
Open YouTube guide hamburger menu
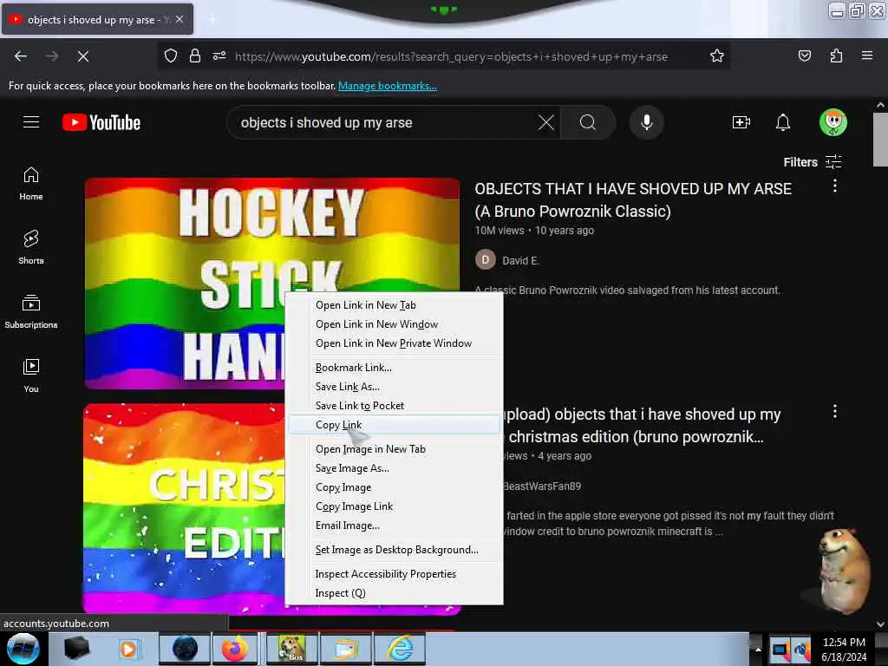tap(31, 121)
